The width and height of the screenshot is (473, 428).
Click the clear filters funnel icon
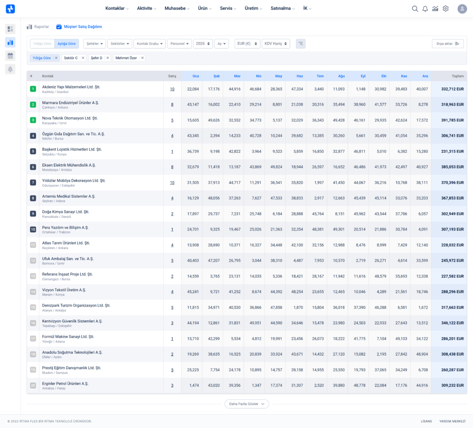pyautogui.click(x=300, y=44)
